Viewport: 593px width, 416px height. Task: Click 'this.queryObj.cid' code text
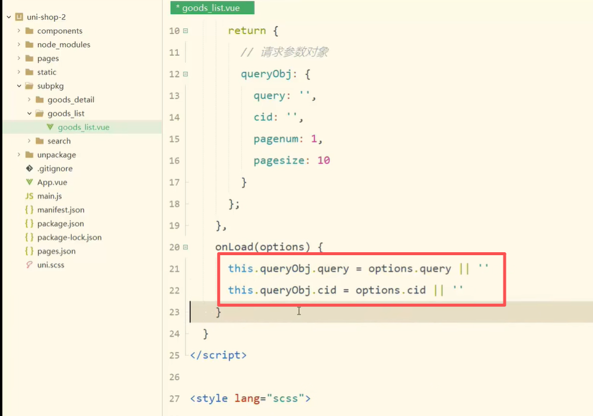coord(282,290)
